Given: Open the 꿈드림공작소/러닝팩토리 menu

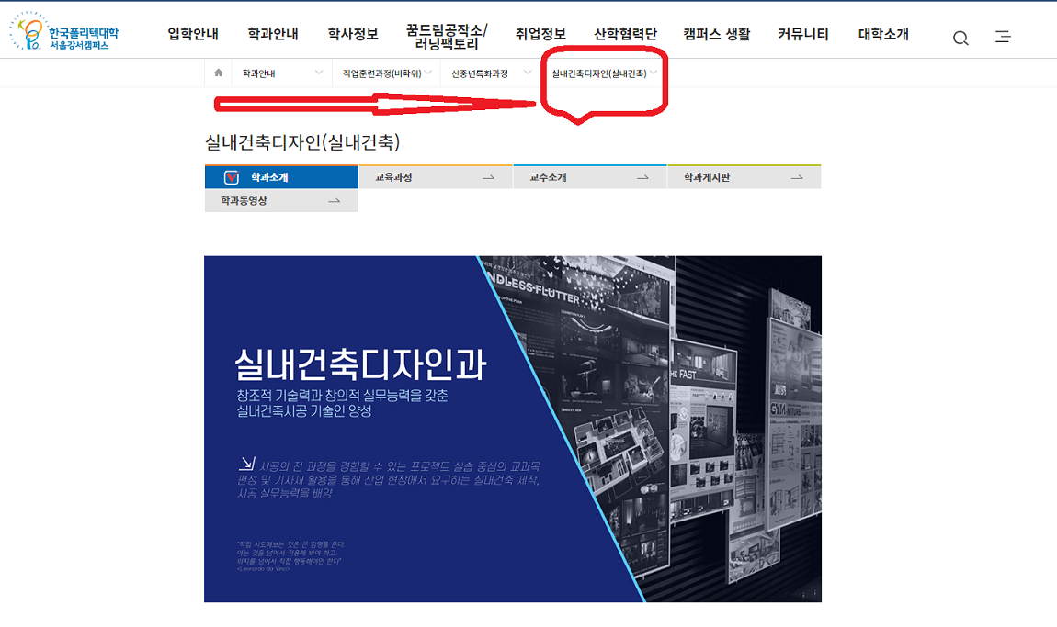Looking at the screenshot, I should point(447,37).
